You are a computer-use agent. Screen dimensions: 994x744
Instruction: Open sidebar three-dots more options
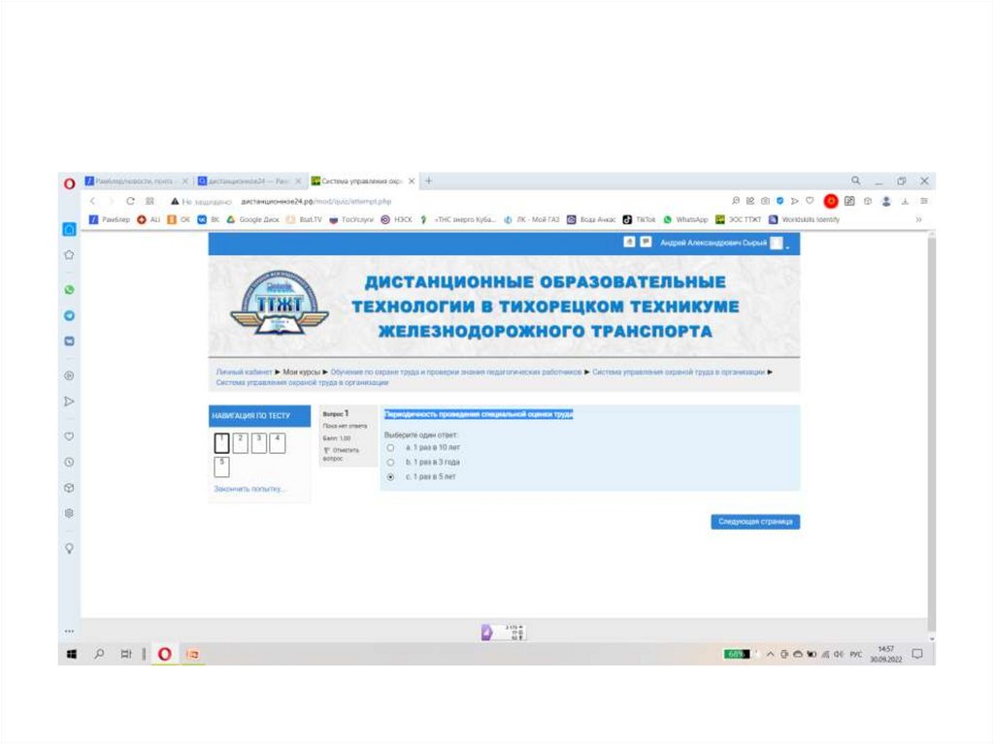click(x=69, y=631)
